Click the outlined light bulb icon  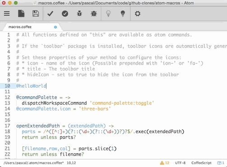click(x=108, y=13)
